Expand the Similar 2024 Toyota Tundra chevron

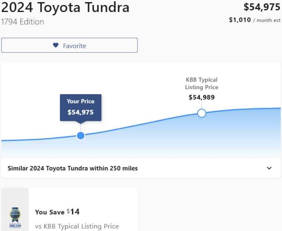pyautogui.click(x=269, y=168)
